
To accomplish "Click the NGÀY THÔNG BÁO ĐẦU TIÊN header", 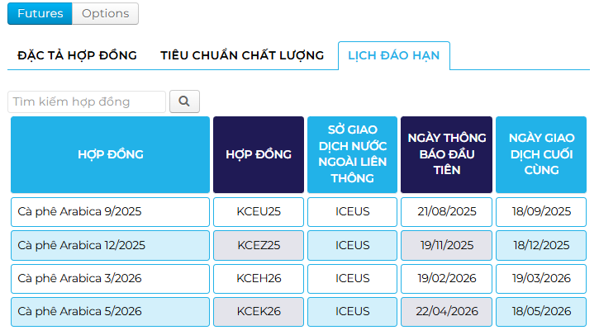I will 447,154.
